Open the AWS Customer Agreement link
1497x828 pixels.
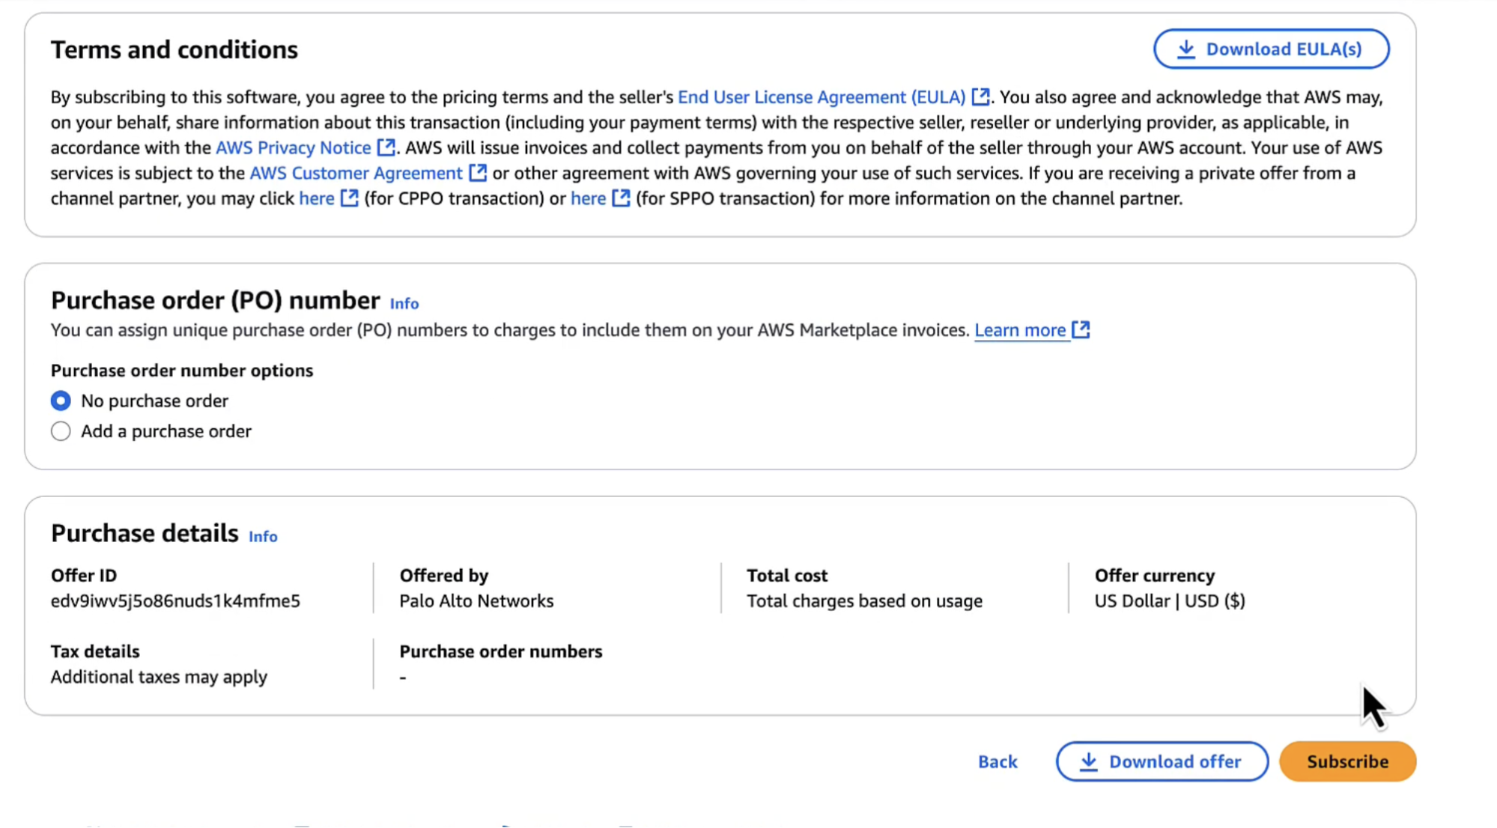(356, 173)
